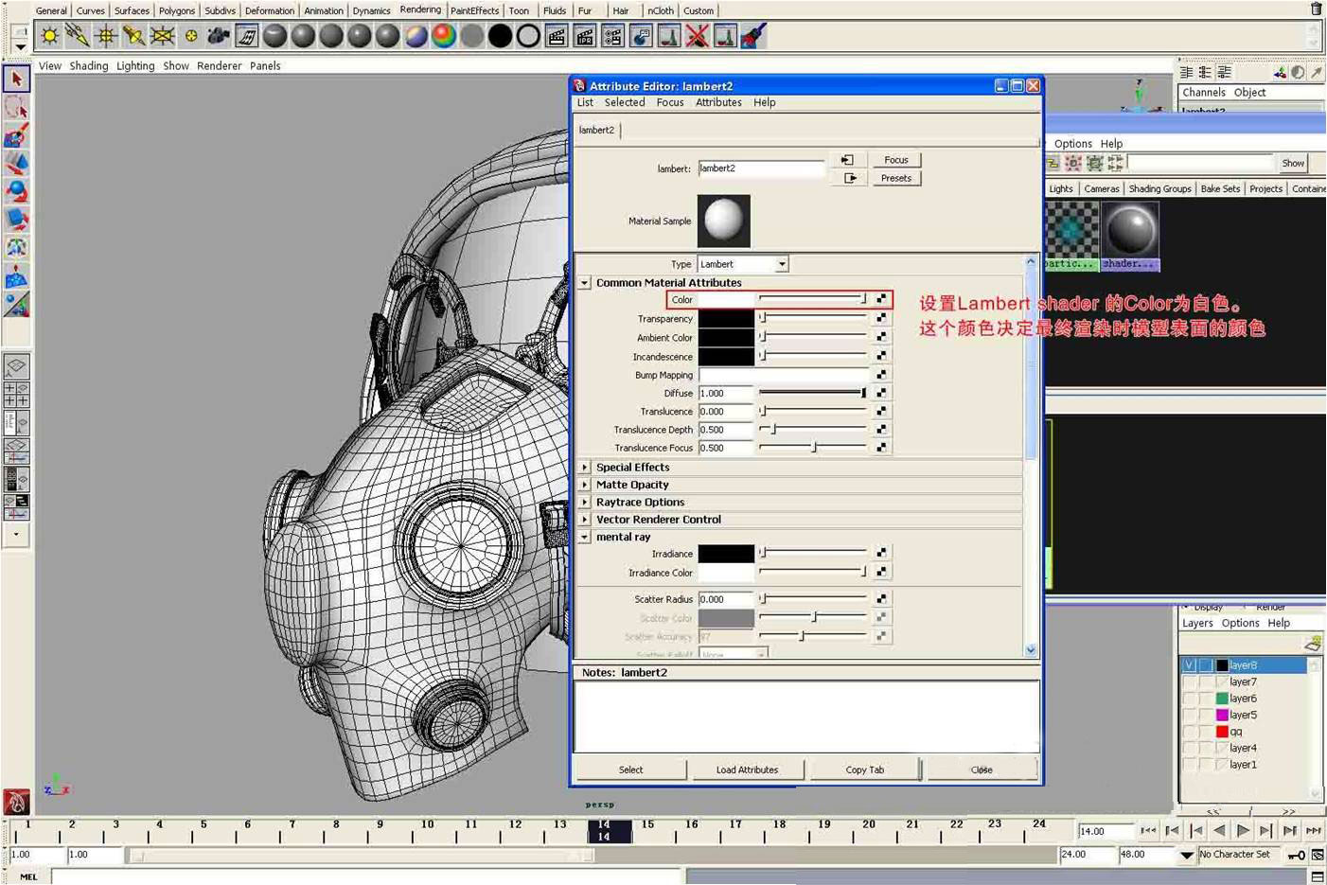This screenshot has width=1327, height=885.
Task: Click Bump Mapping map checker button
Action: click(x=881, y=374)
